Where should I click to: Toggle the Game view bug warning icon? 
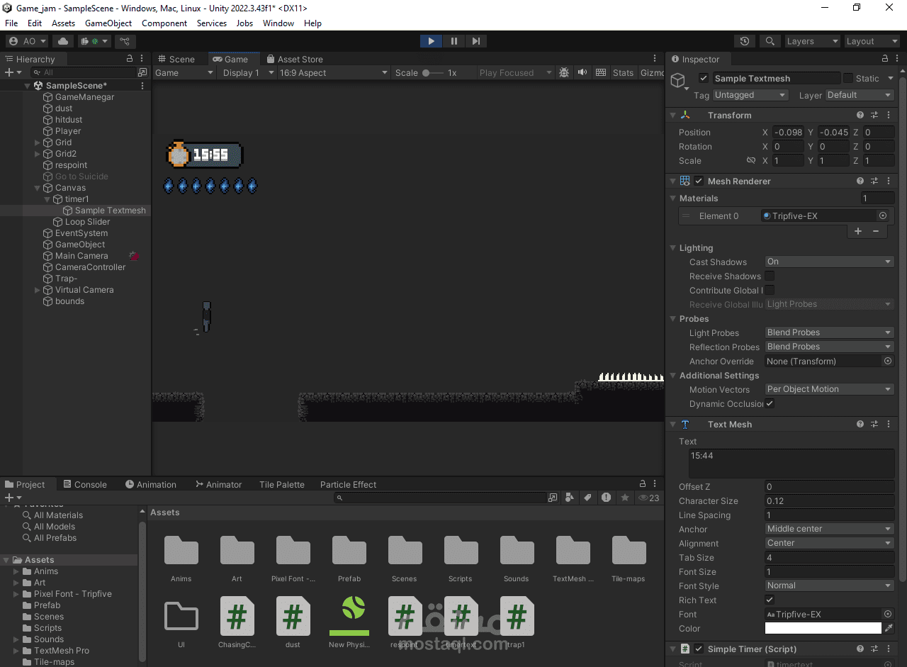564,72
